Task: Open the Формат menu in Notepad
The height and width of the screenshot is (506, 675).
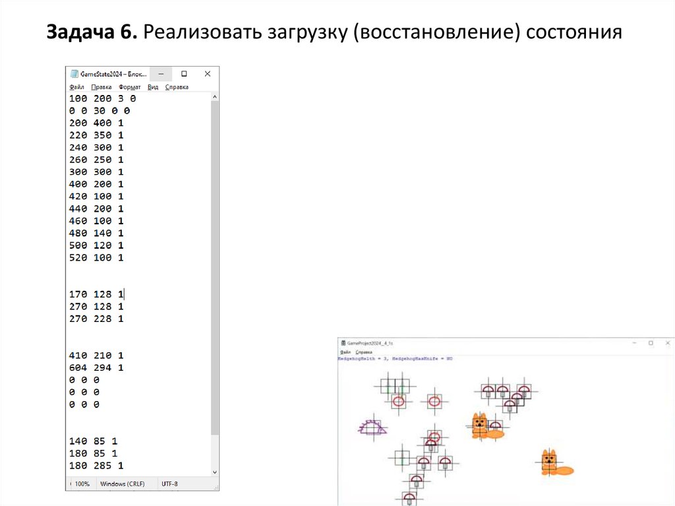Action: tap(130, 87)
